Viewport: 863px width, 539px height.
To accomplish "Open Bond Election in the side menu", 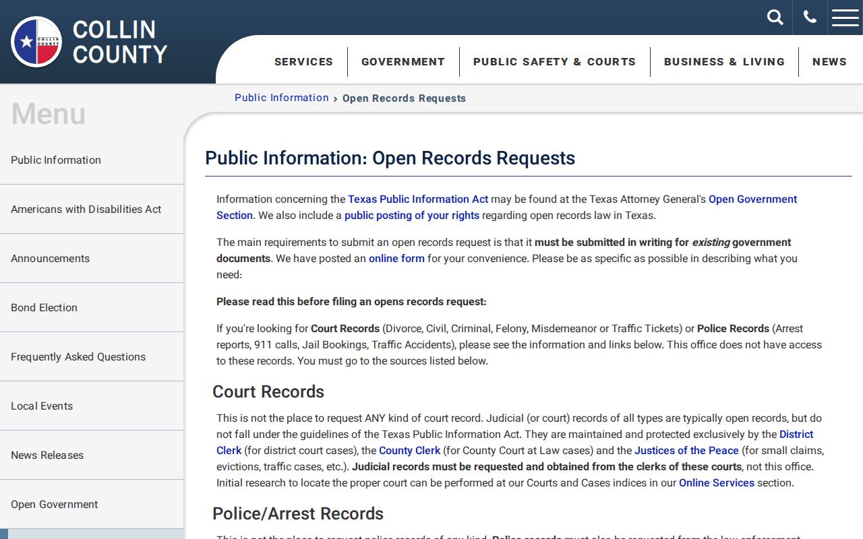I will tap(92, 308).
